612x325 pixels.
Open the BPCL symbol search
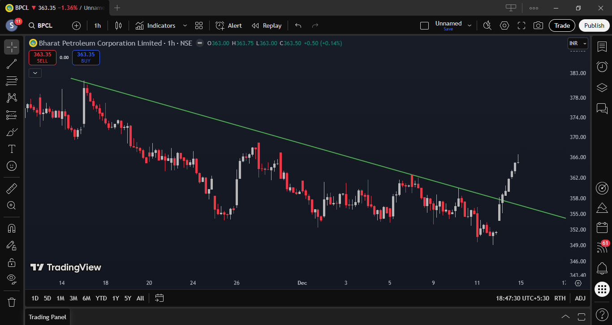pos(41,25)
